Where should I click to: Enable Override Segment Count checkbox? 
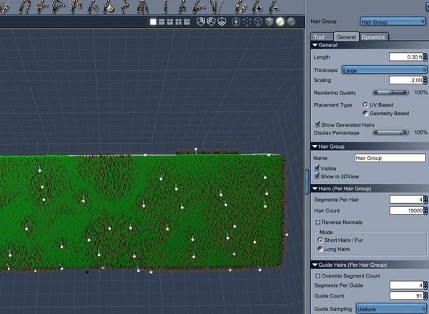pyautogui.click(x=317, y=275)
